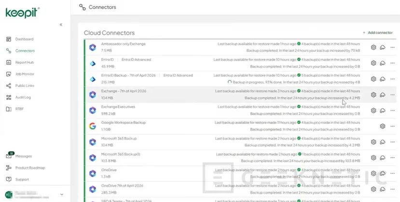The image size is (400, 202).
Task: Open settings gear for Entra ID Backup 7th April
Action: [x=373, y=79]
